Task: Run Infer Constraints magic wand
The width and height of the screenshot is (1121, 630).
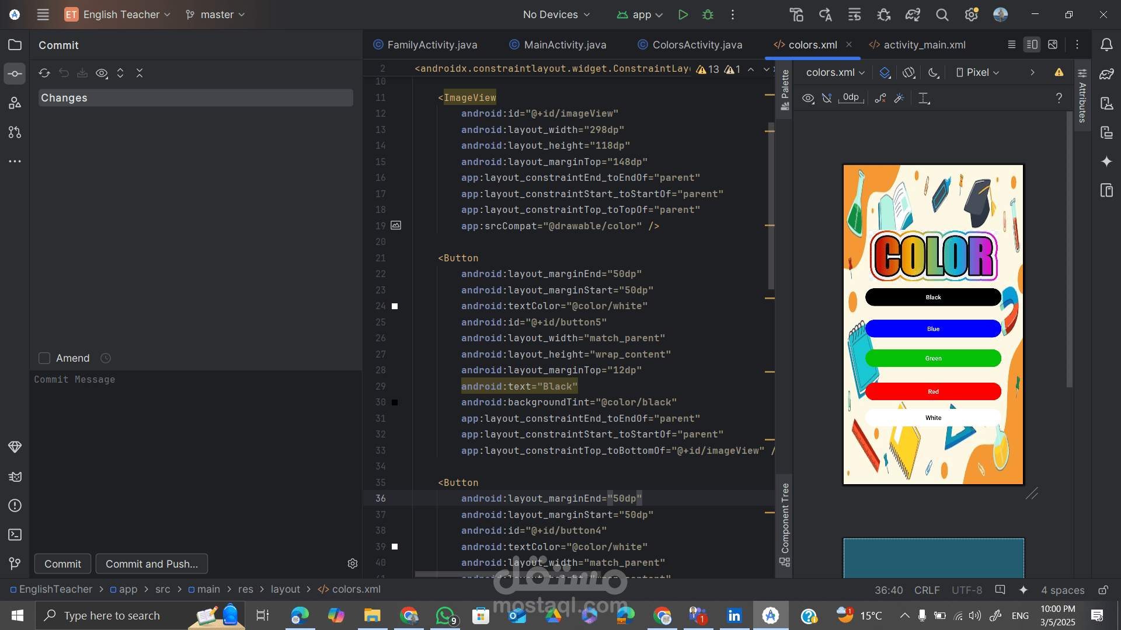Action: [899, 98]
